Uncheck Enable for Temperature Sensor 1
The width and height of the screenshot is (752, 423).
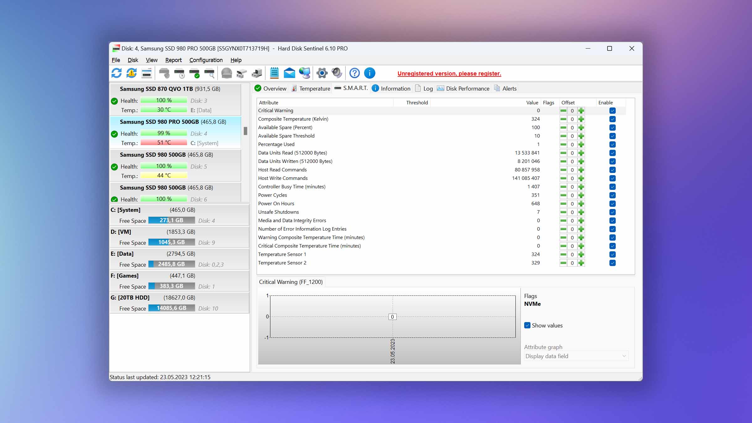(x=613, y=254)
